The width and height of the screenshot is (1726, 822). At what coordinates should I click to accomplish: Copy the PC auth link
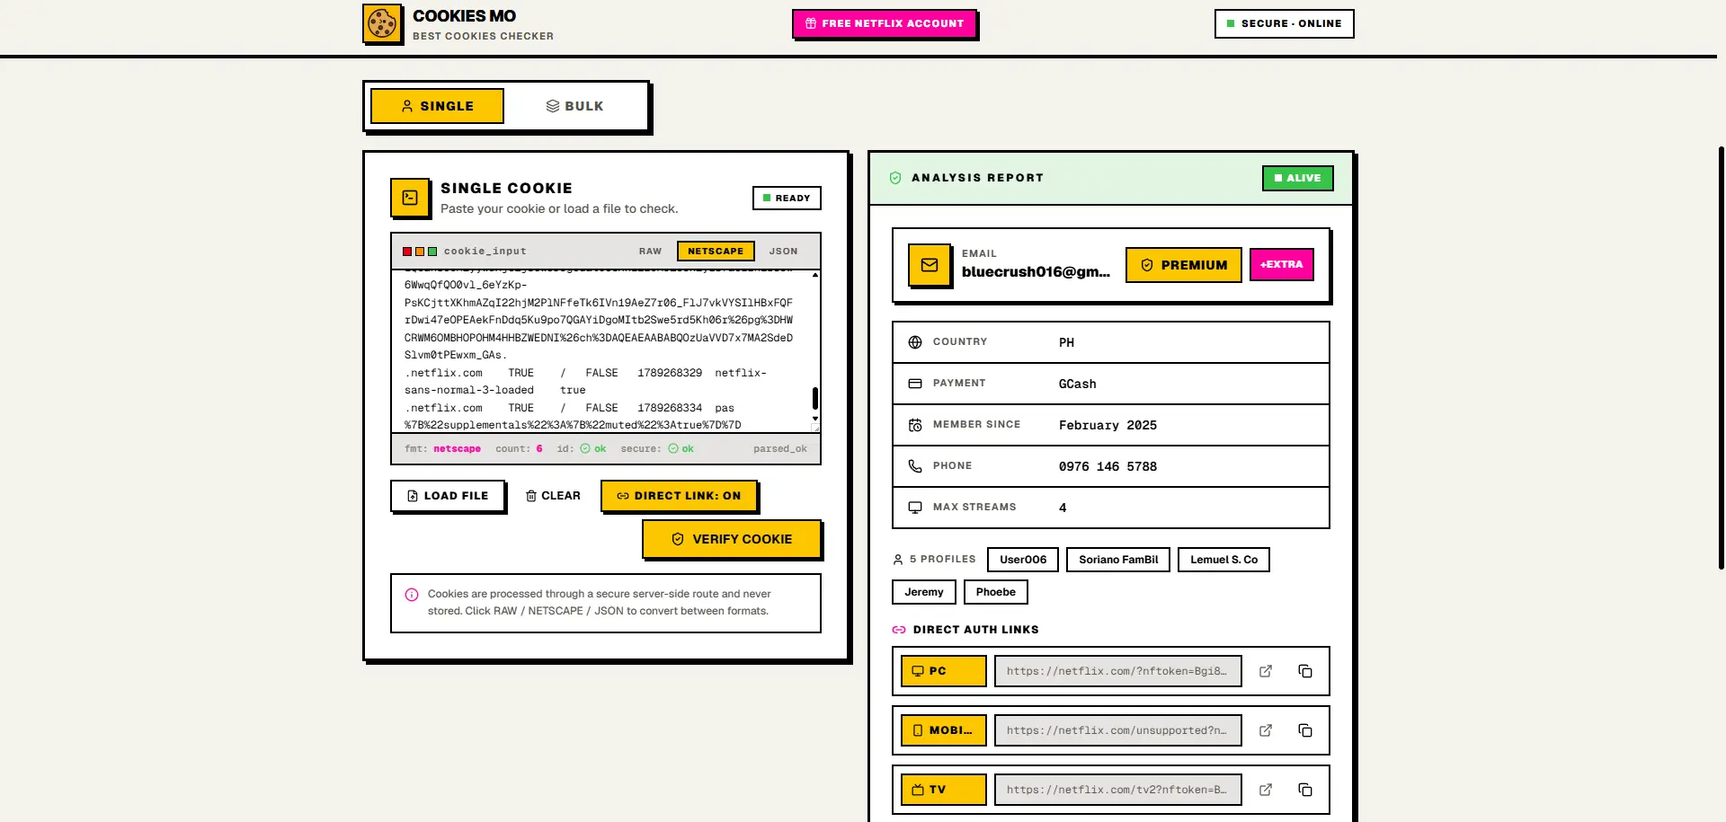coord(1305,671)
